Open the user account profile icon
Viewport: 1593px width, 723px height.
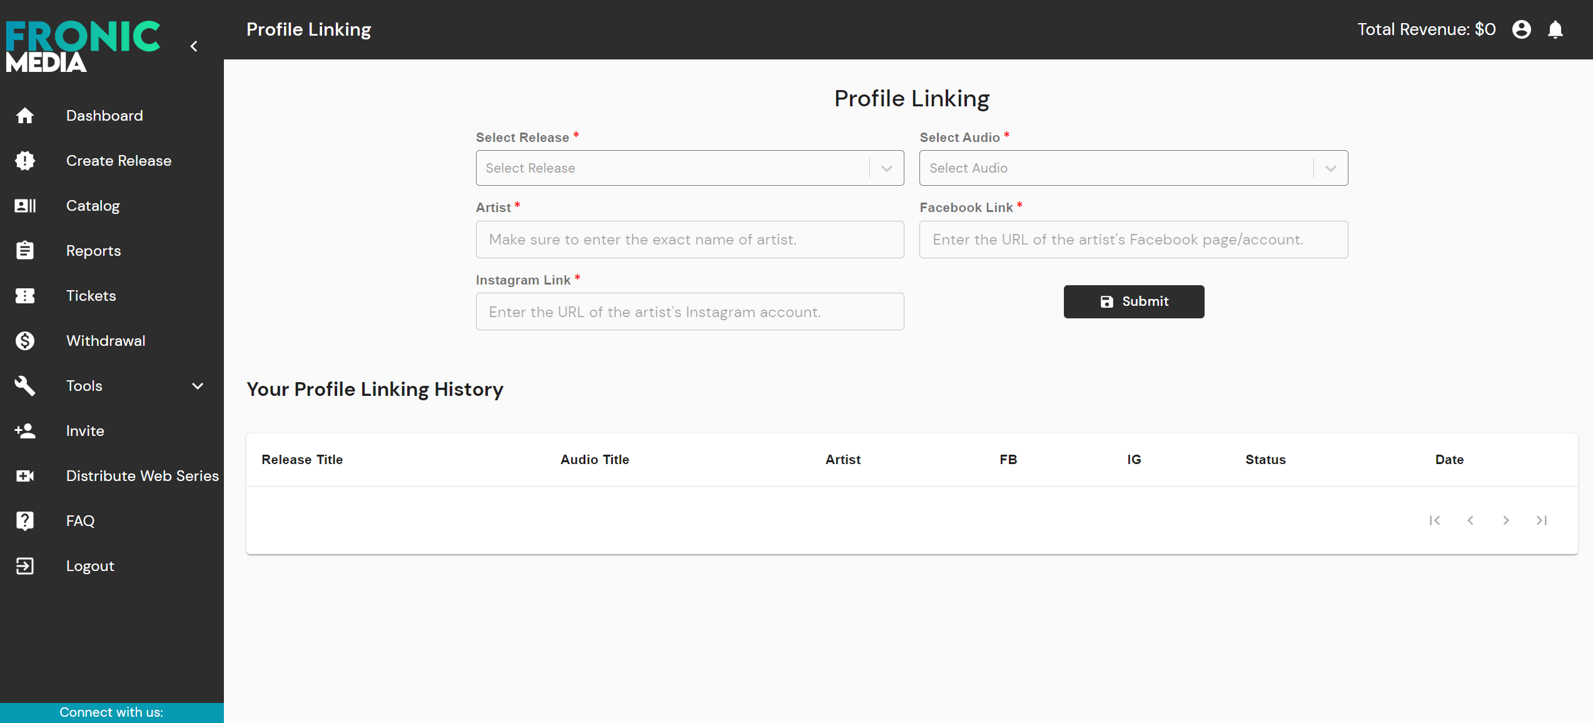tap(1521, 29)
